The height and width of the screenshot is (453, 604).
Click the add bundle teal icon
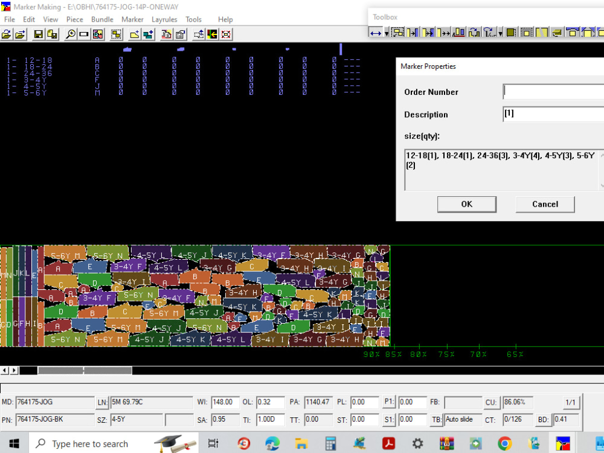[148, 34]
